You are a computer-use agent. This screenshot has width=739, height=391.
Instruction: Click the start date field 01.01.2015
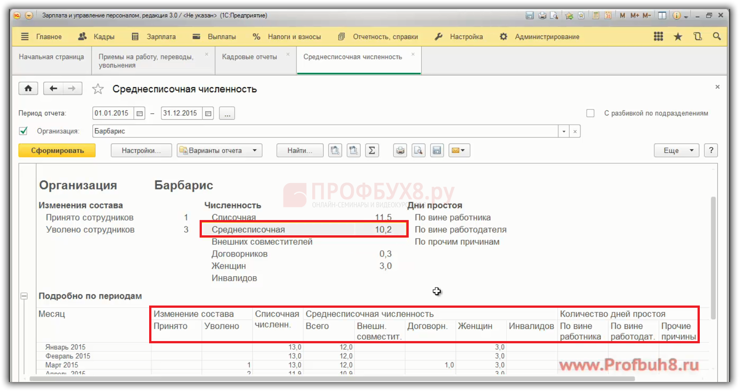pyautogui.click(x=113, y=113)
